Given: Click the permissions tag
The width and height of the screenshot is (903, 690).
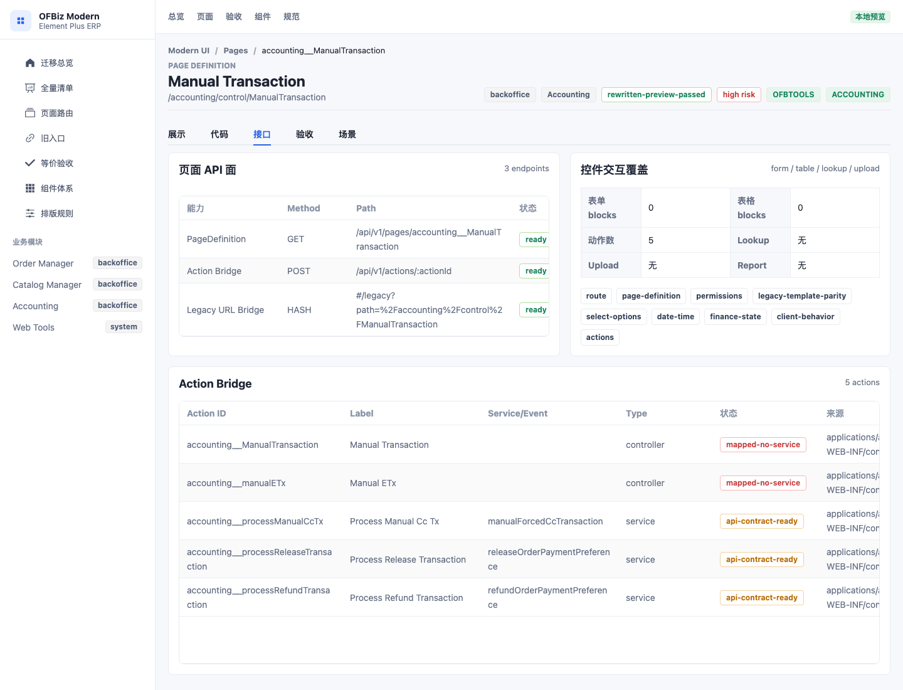Looking at the screenshot, I should pyautogui.click(x=719, y=296).
